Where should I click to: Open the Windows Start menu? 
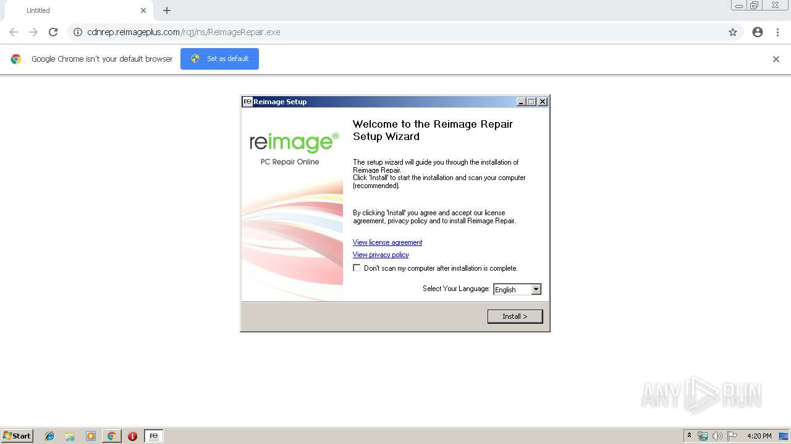point(17,435)
